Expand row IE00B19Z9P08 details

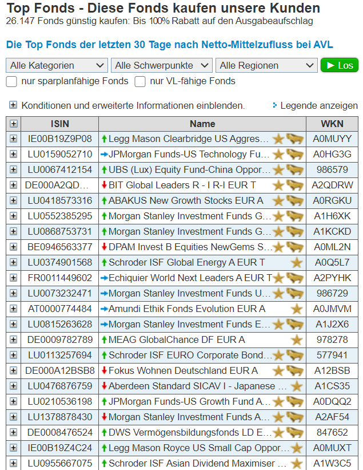click(14, 139)
